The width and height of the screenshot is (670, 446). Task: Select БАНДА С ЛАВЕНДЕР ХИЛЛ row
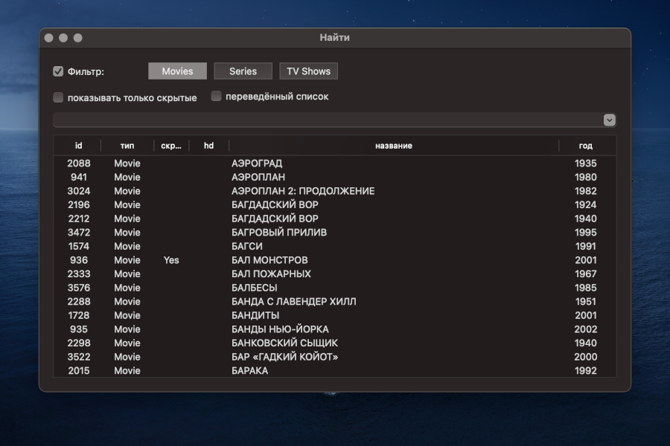[335, 301]
